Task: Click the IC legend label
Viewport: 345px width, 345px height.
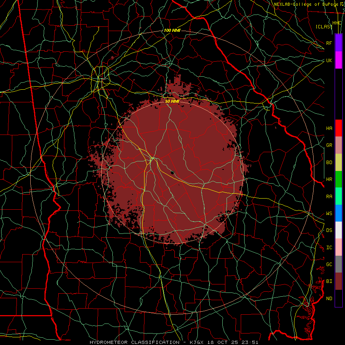Action: (329, 248)
